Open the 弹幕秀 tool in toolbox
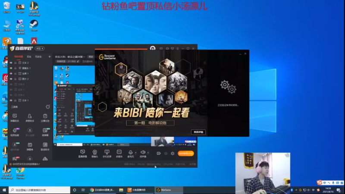 pos(30,146)
